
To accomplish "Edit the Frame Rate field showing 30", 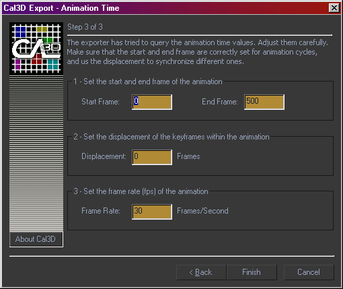I will tap(152, 212).
